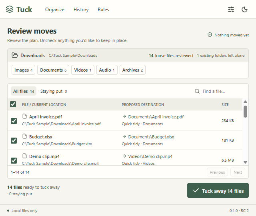Open the settings sliders icon

pyautogui.click(x=231, y=10)
